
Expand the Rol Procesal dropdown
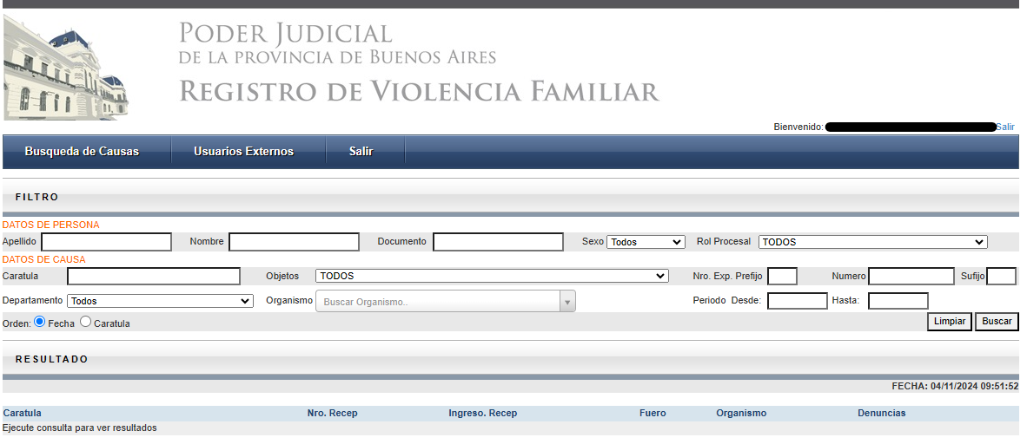pyautogui.click(x=872, y=242)
